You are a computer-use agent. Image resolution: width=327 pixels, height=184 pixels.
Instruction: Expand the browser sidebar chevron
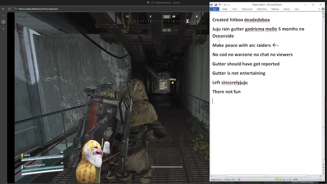pos(3,16)
